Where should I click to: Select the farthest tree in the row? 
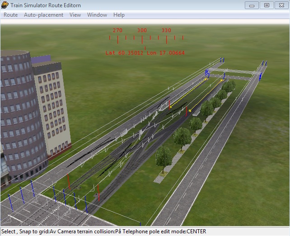pos(229,85)
